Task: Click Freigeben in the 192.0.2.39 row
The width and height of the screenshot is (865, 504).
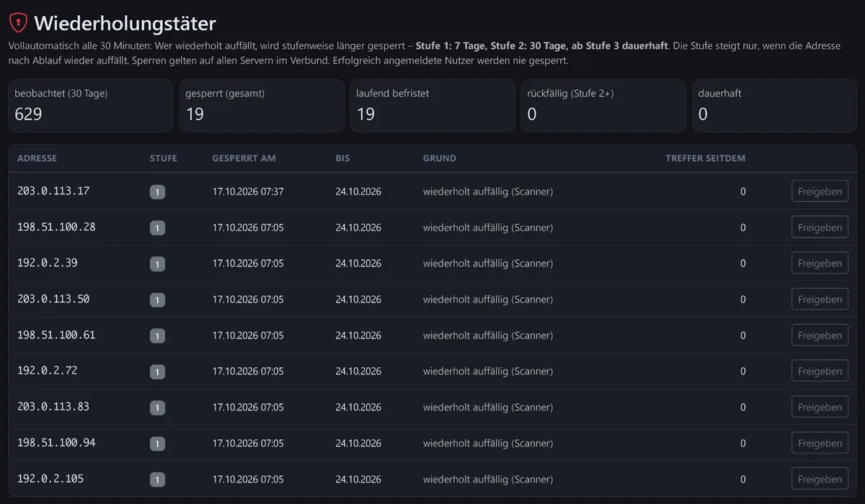Action: 820,264
